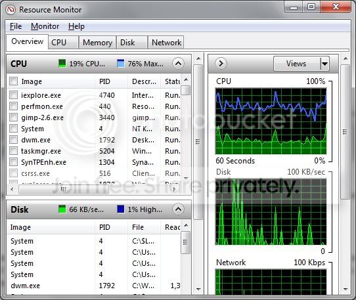Switch to the Overview tab
The height and width of the screenshot is (300, 356).
click(x=27, y=41)
